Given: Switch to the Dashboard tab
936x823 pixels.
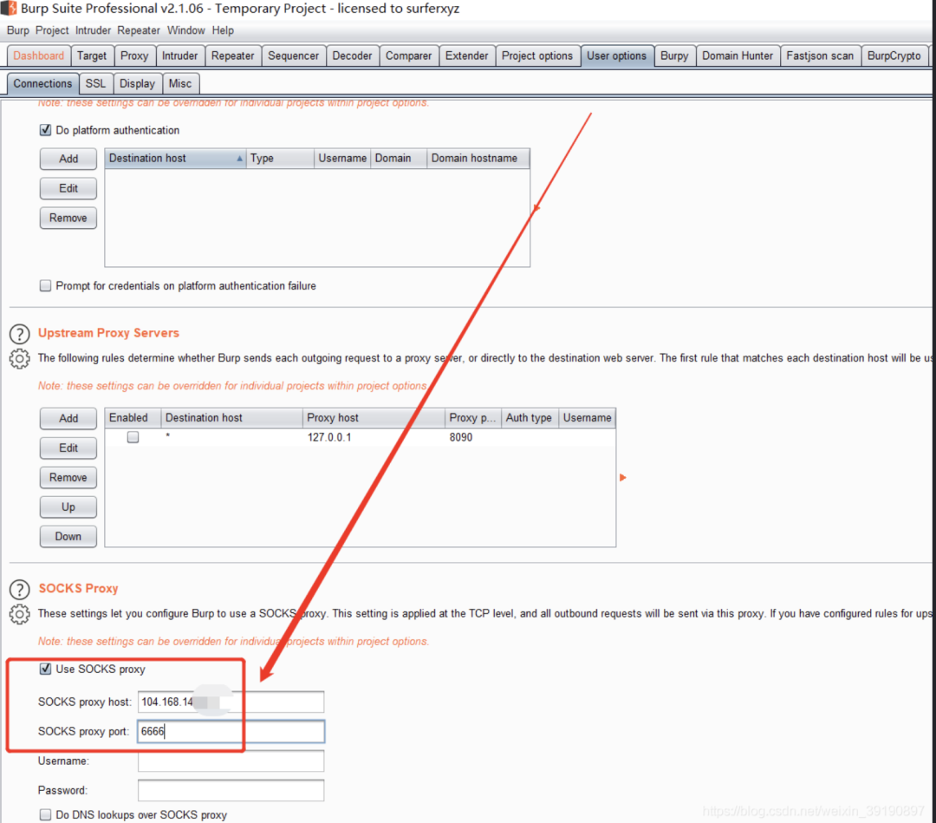Looking at the screenshot, I should click(39, 56).
